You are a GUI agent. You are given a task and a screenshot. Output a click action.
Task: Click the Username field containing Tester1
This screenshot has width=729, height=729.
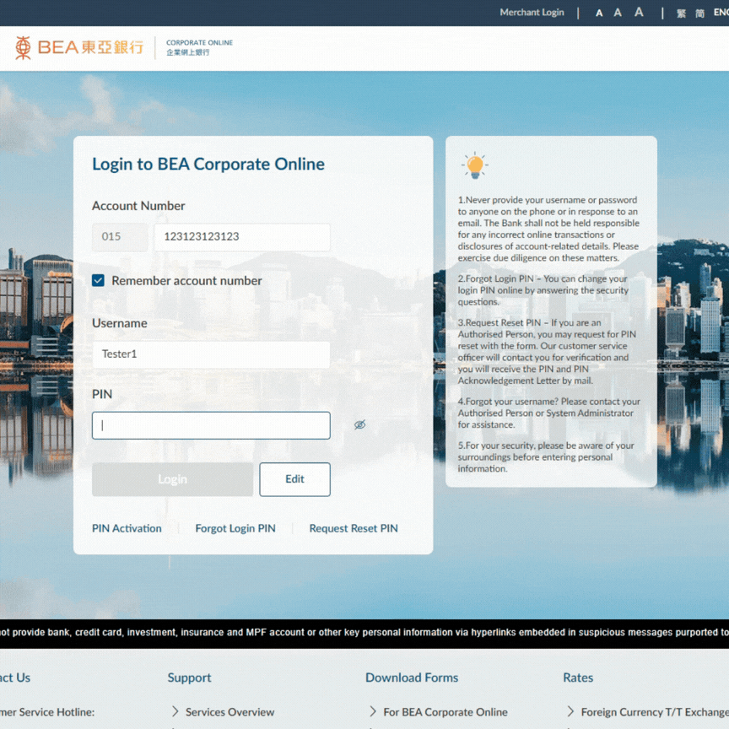tap(211, 354)
